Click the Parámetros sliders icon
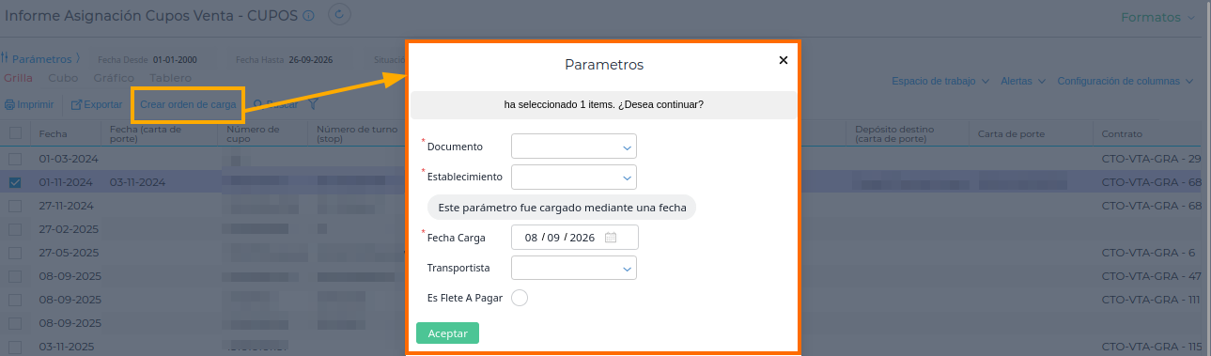1211x356 pixels. point(5,58)
